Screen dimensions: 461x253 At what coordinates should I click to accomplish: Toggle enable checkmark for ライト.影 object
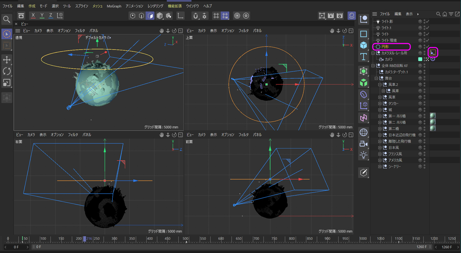point(428,22)
